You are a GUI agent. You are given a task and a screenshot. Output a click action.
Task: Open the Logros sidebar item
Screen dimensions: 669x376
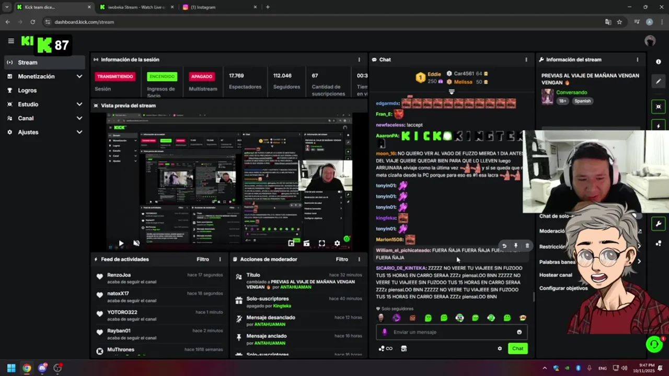pyautogui.click(x=44, y=90)
